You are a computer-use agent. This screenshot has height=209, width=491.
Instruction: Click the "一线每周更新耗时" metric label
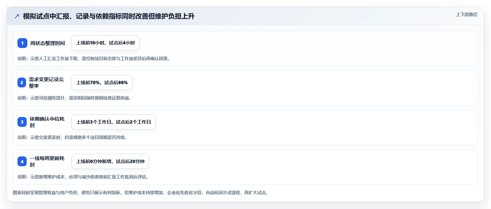(x=47, y=161)
